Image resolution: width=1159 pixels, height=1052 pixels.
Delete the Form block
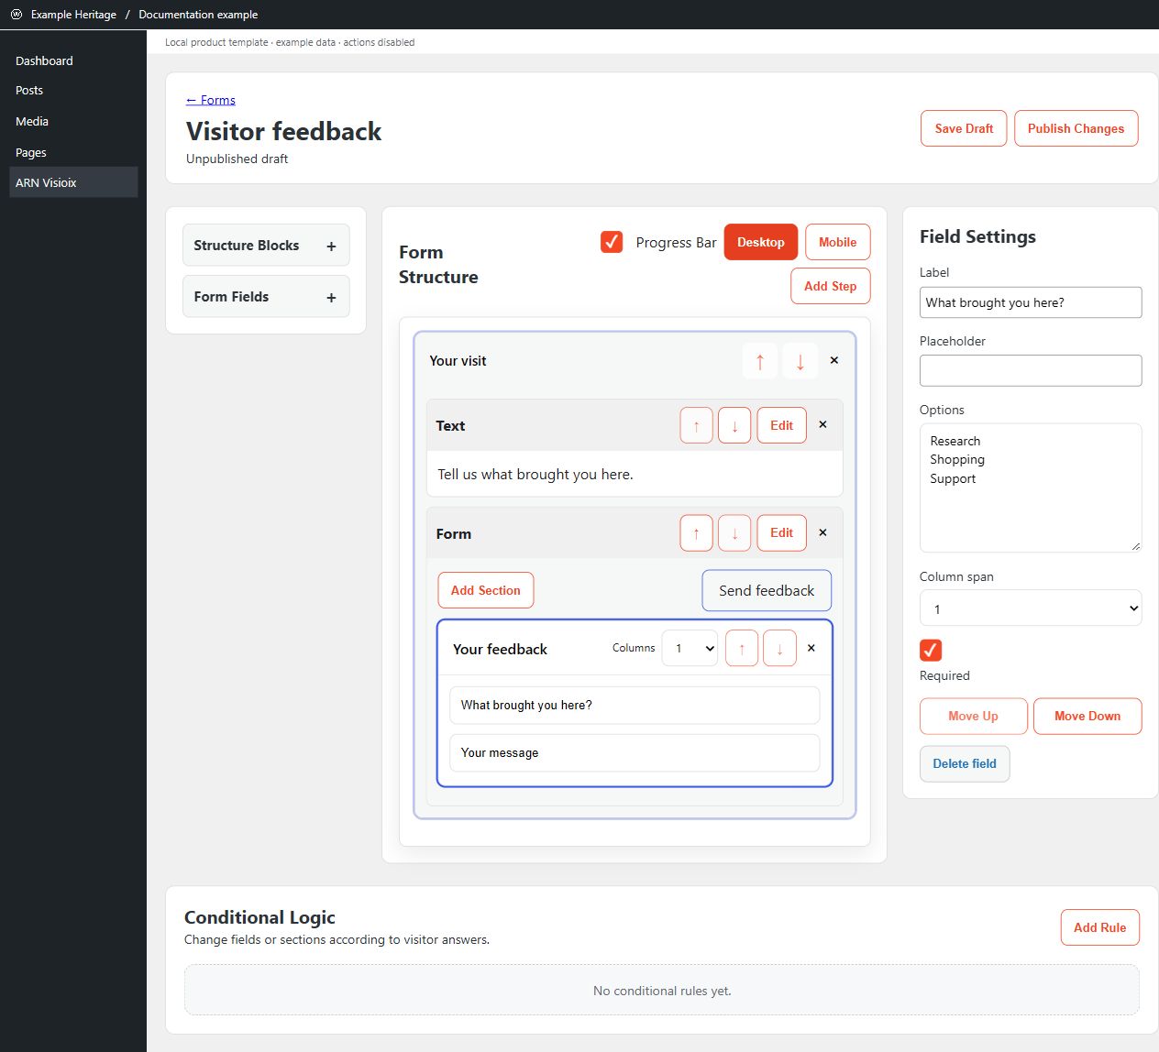point(822,532)
